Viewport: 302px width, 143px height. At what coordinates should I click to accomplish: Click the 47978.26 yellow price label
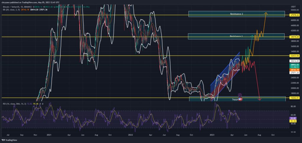pyautogui.click(x=295, y=15)
